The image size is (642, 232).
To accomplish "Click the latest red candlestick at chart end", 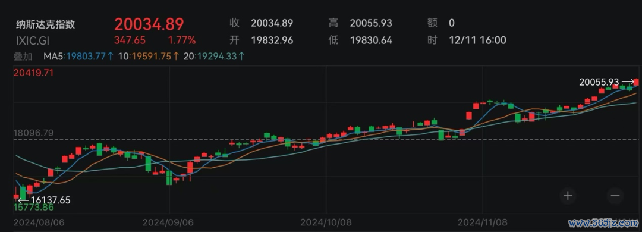I will (636, 82).
